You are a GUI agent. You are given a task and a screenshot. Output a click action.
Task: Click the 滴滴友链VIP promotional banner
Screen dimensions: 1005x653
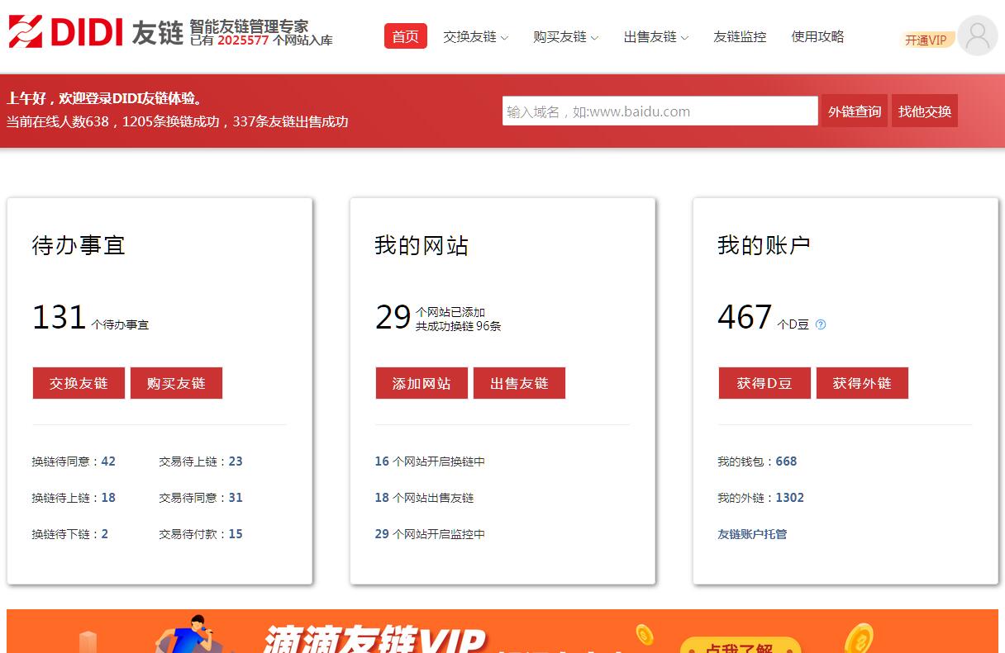502,632
